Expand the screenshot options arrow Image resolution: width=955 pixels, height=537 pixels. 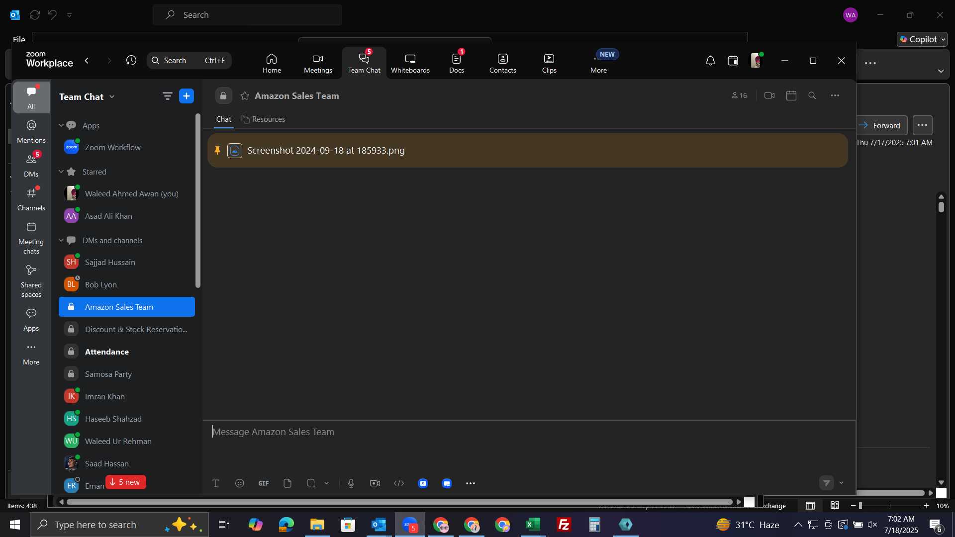(x=327, y=483)
